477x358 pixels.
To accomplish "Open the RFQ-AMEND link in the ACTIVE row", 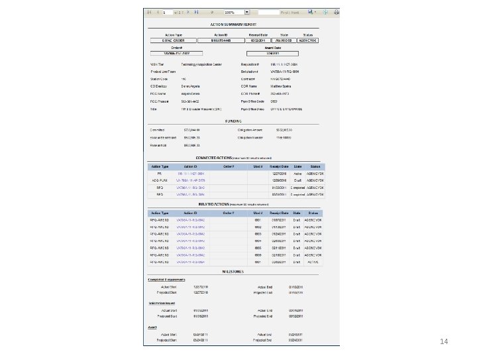I will 191,262.
